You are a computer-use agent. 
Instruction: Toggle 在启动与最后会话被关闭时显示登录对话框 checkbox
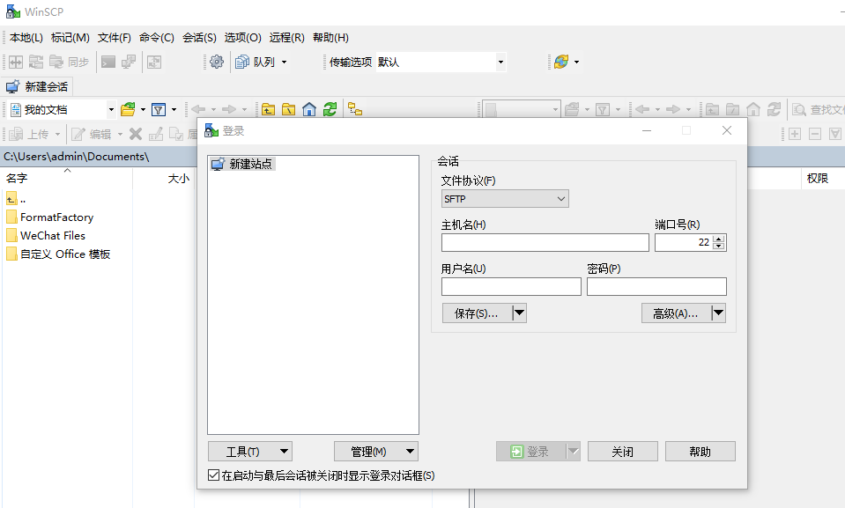tap(213, 475)
